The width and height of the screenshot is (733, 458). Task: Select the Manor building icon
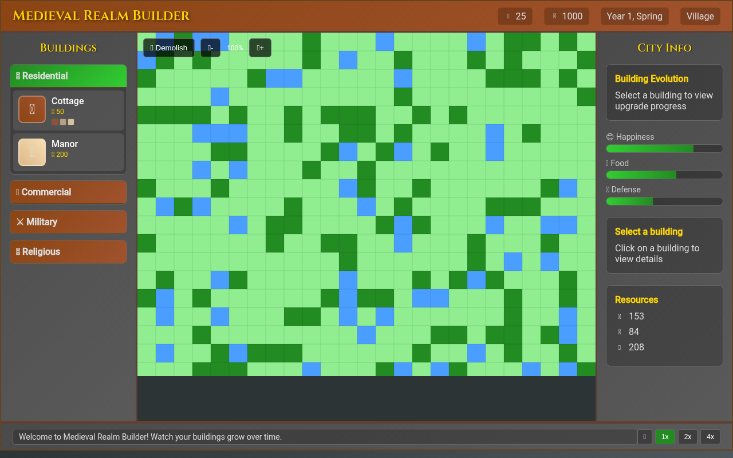(x=32, y=152)
